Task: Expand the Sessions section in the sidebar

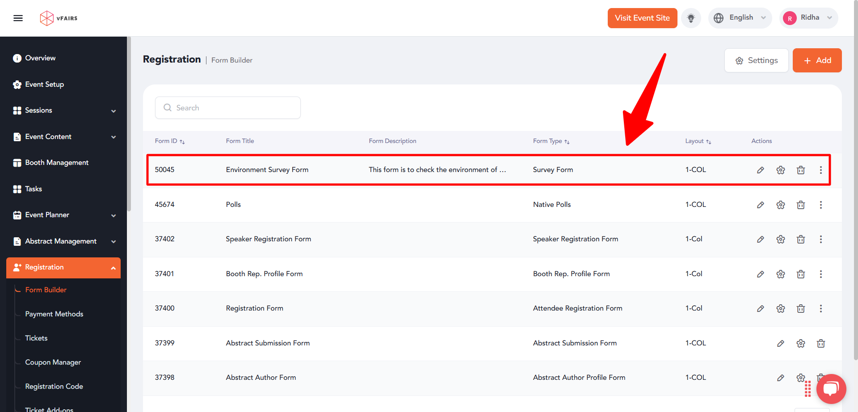Action: tap(114, 110)
